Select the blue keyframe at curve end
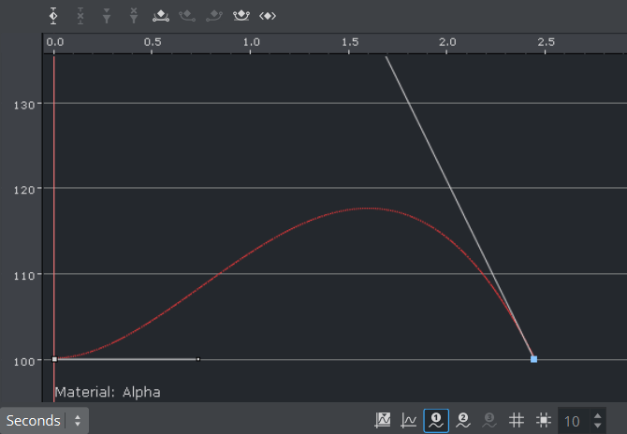Image resolution: width=627 pixels, height=434 pixels. (533, 359)
